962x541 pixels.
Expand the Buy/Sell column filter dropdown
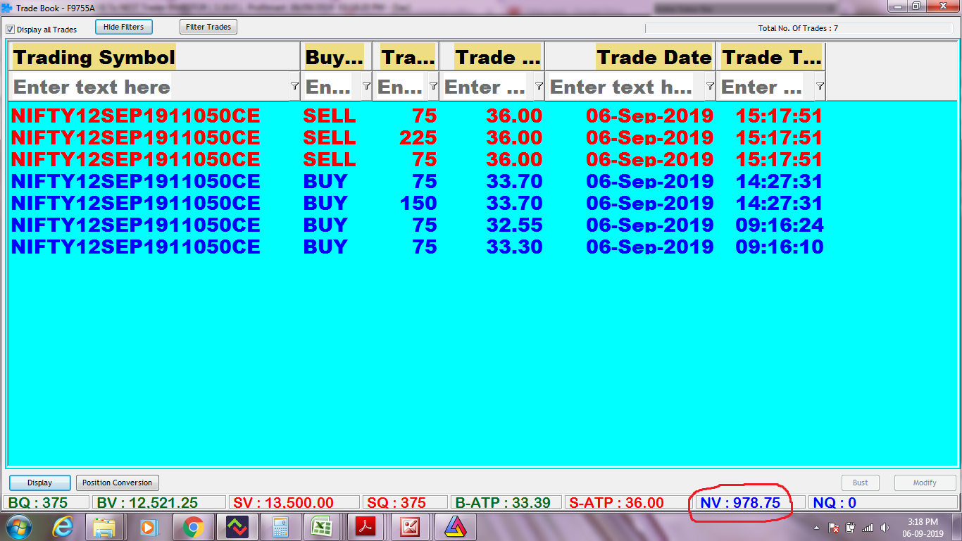tap(366, 86)
